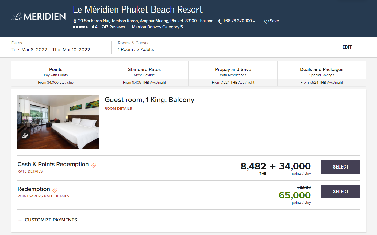Click the 4.4 star rating icons
This screenshot has width=377, height=235.
(x=80, y=27)
